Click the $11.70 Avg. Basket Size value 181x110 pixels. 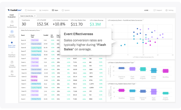[77, 24]
